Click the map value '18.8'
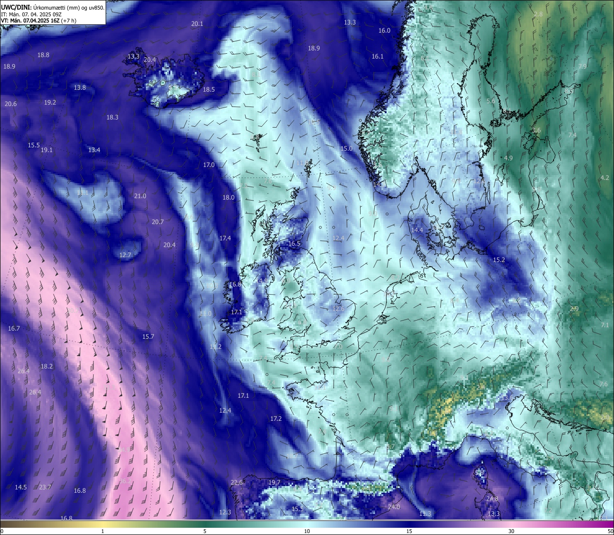Screen dimensions: 614x535 click(x=43, y=55)
